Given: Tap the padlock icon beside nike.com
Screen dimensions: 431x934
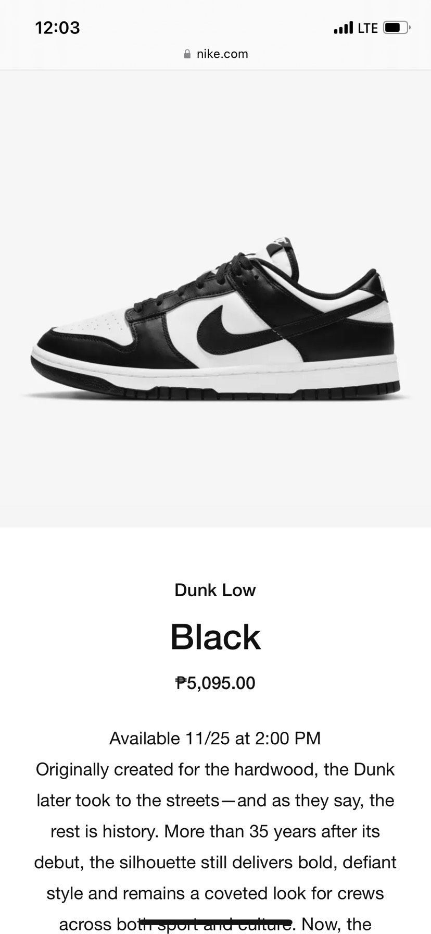Looking at the screenshot, I should 187,54.
